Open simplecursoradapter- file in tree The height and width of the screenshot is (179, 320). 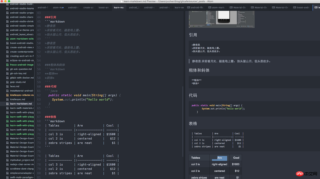(22, 173)
